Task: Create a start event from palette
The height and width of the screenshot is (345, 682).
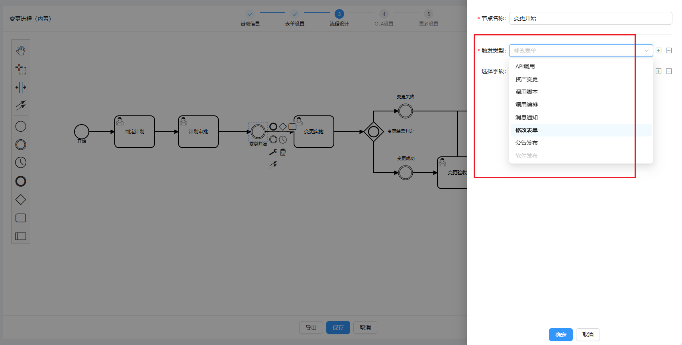Action: pos(21,127)
